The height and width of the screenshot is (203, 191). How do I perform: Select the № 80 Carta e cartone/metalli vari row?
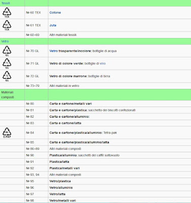(x=95, y=104)
